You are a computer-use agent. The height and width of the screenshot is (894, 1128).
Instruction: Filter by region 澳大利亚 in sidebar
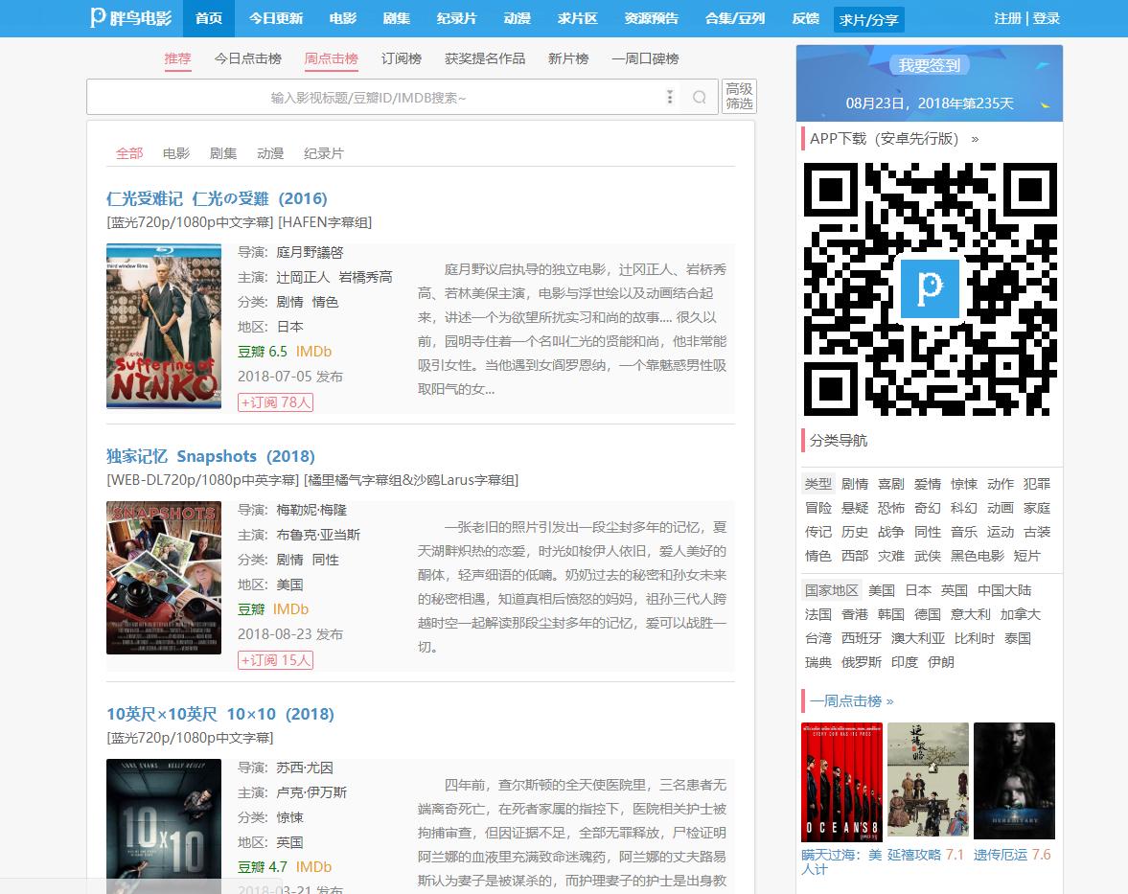(x=917, y=638)
